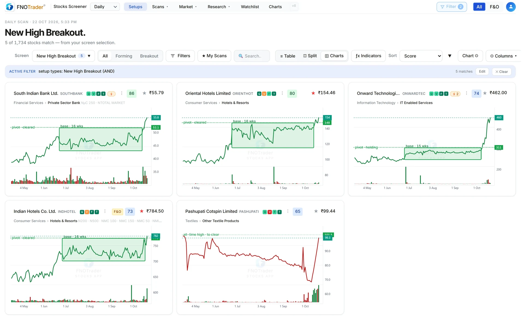Expand the Market menu
Screen dimensions: 524x327
point(188,7)
